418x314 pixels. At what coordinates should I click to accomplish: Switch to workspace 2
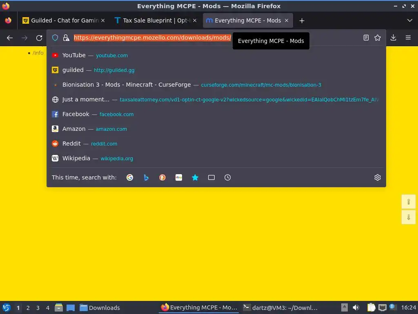pos(28,308)
